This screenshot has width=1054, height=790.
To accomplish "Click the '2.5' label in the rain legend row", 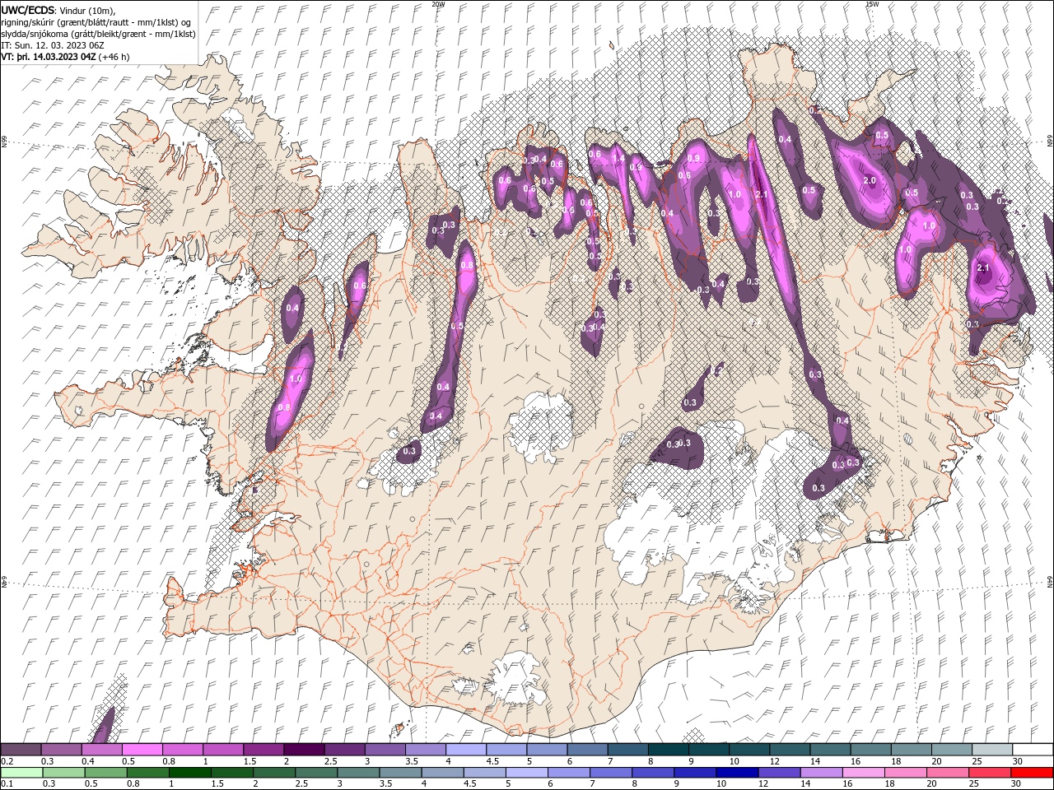I will coord(301,784).
